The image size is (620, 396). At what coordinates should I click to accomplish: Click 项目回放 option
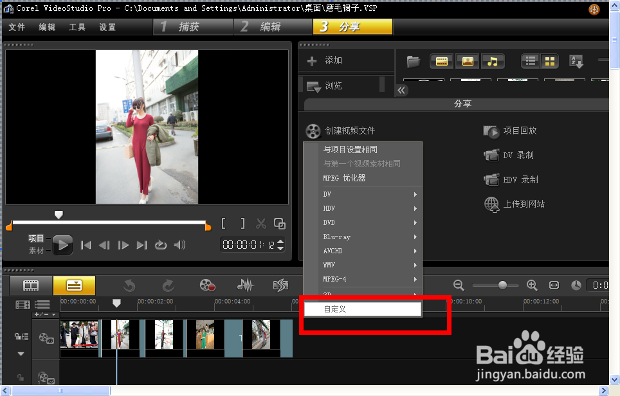coord(510,130)
